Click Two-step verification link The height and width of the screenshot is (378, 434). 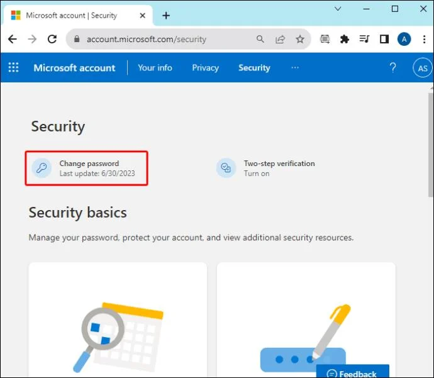[279, 164]
